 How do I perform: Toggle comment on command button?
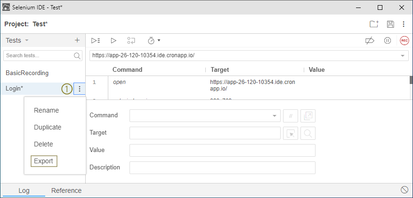[x=291, y=116]
